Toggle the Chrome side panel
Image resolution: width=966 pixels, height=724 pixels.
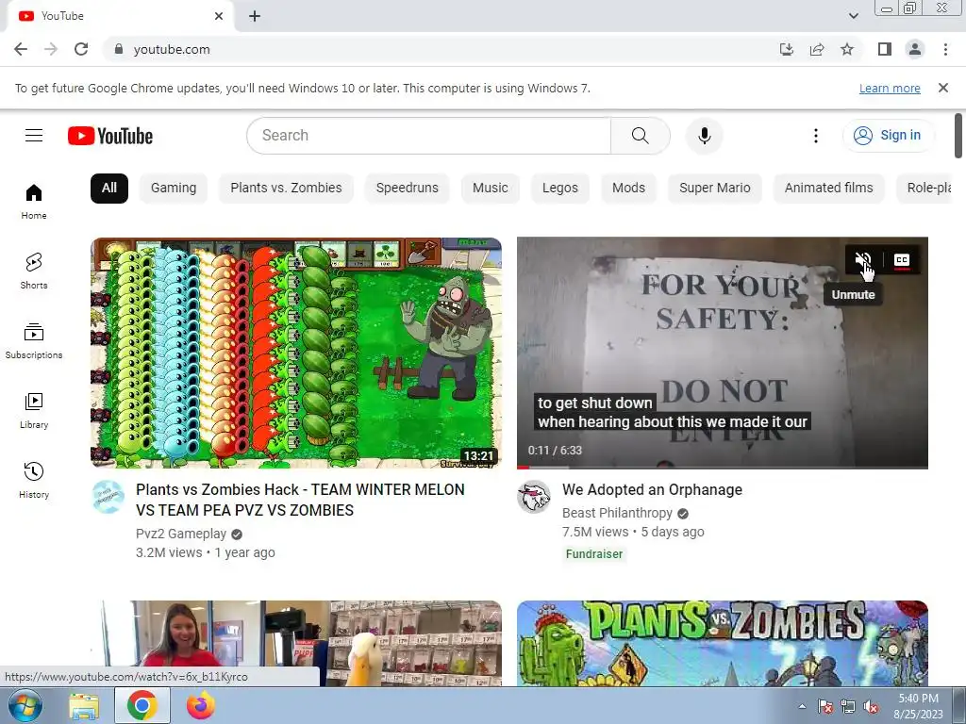[885, 49]
